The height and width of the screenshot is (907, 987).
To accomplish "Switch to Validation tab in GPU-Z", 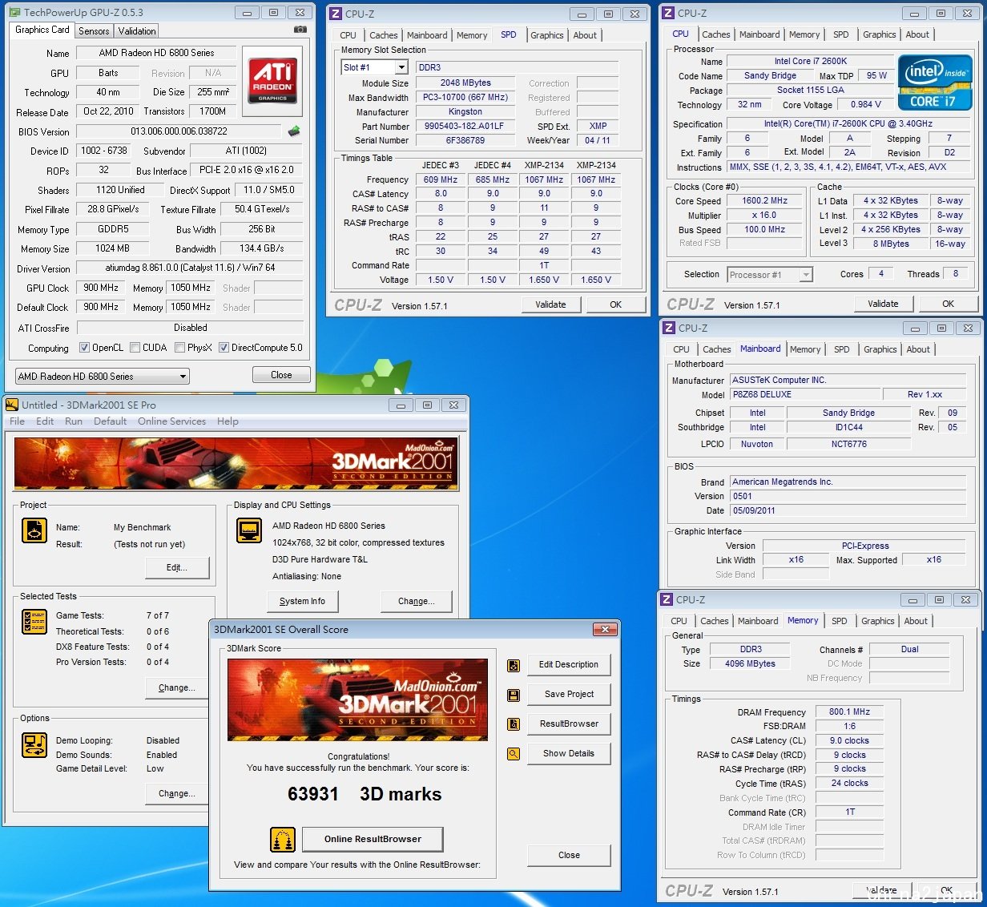I will pos(137,31).
